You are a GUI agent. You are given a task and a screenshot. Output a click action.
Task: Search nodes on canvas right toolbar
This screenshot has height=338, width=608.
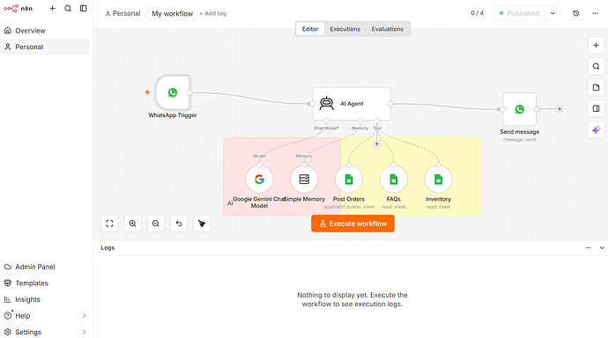click(596, 66)
